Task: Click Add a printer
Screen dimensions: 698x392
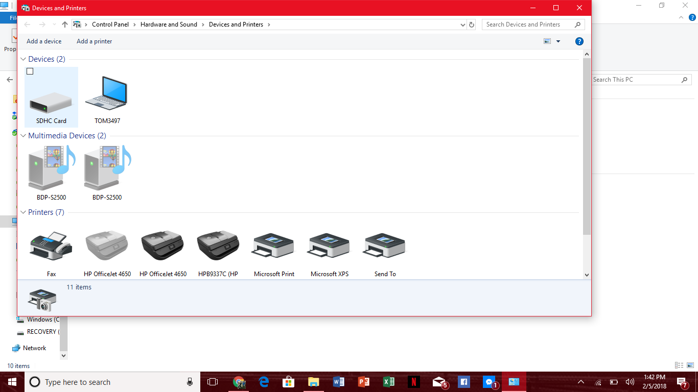Action: click(x=95, y=41)
